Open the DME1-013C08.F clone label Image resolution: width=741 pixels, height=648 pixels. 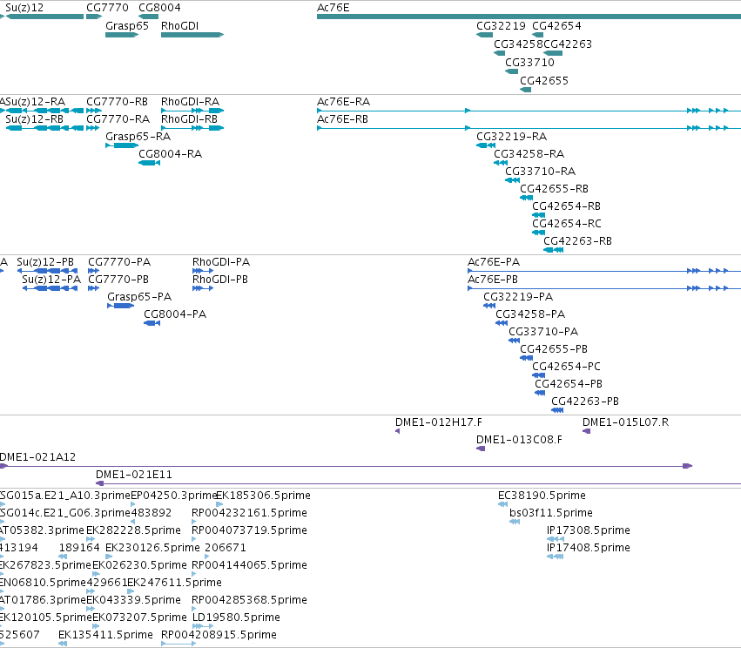(519, 440)
